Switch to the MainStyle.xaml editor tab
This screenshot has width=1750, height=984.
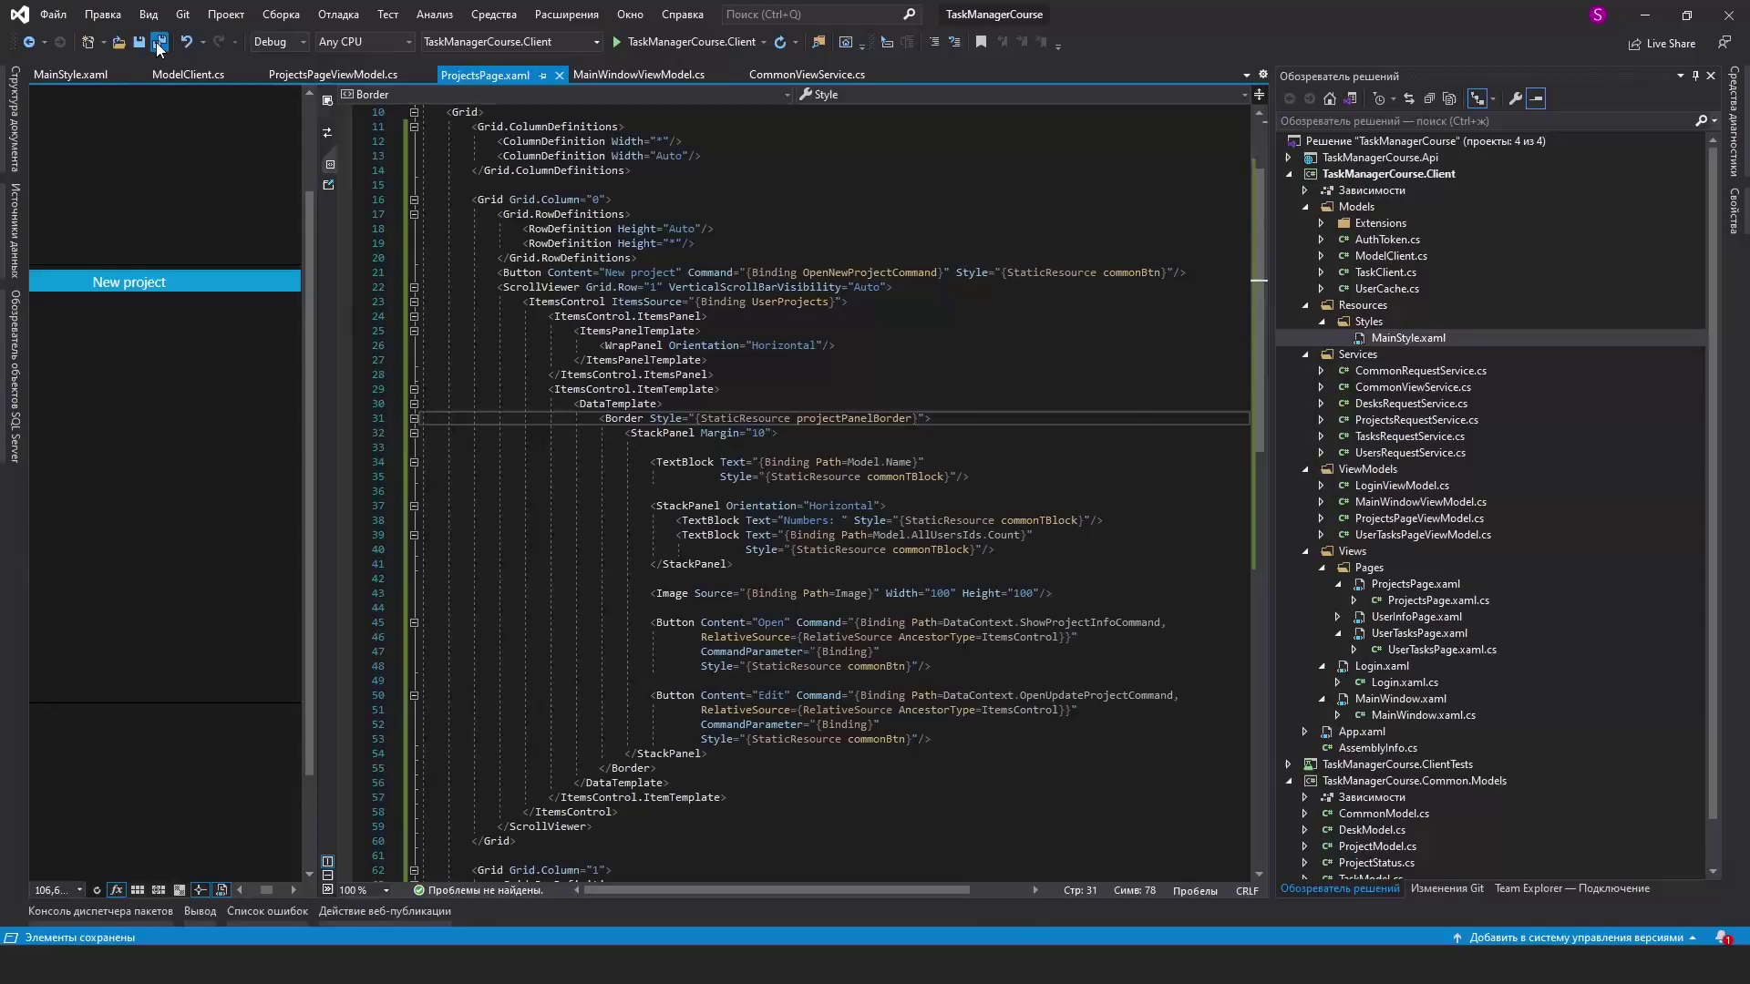70,75
